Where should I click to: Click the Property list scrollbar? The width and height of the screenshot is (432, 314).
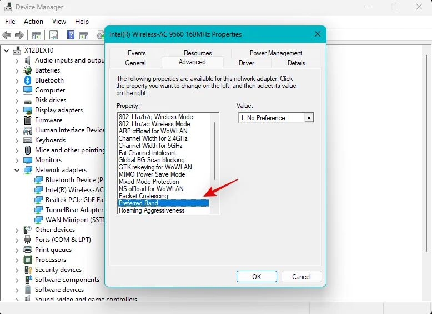[x=214, y=150]
